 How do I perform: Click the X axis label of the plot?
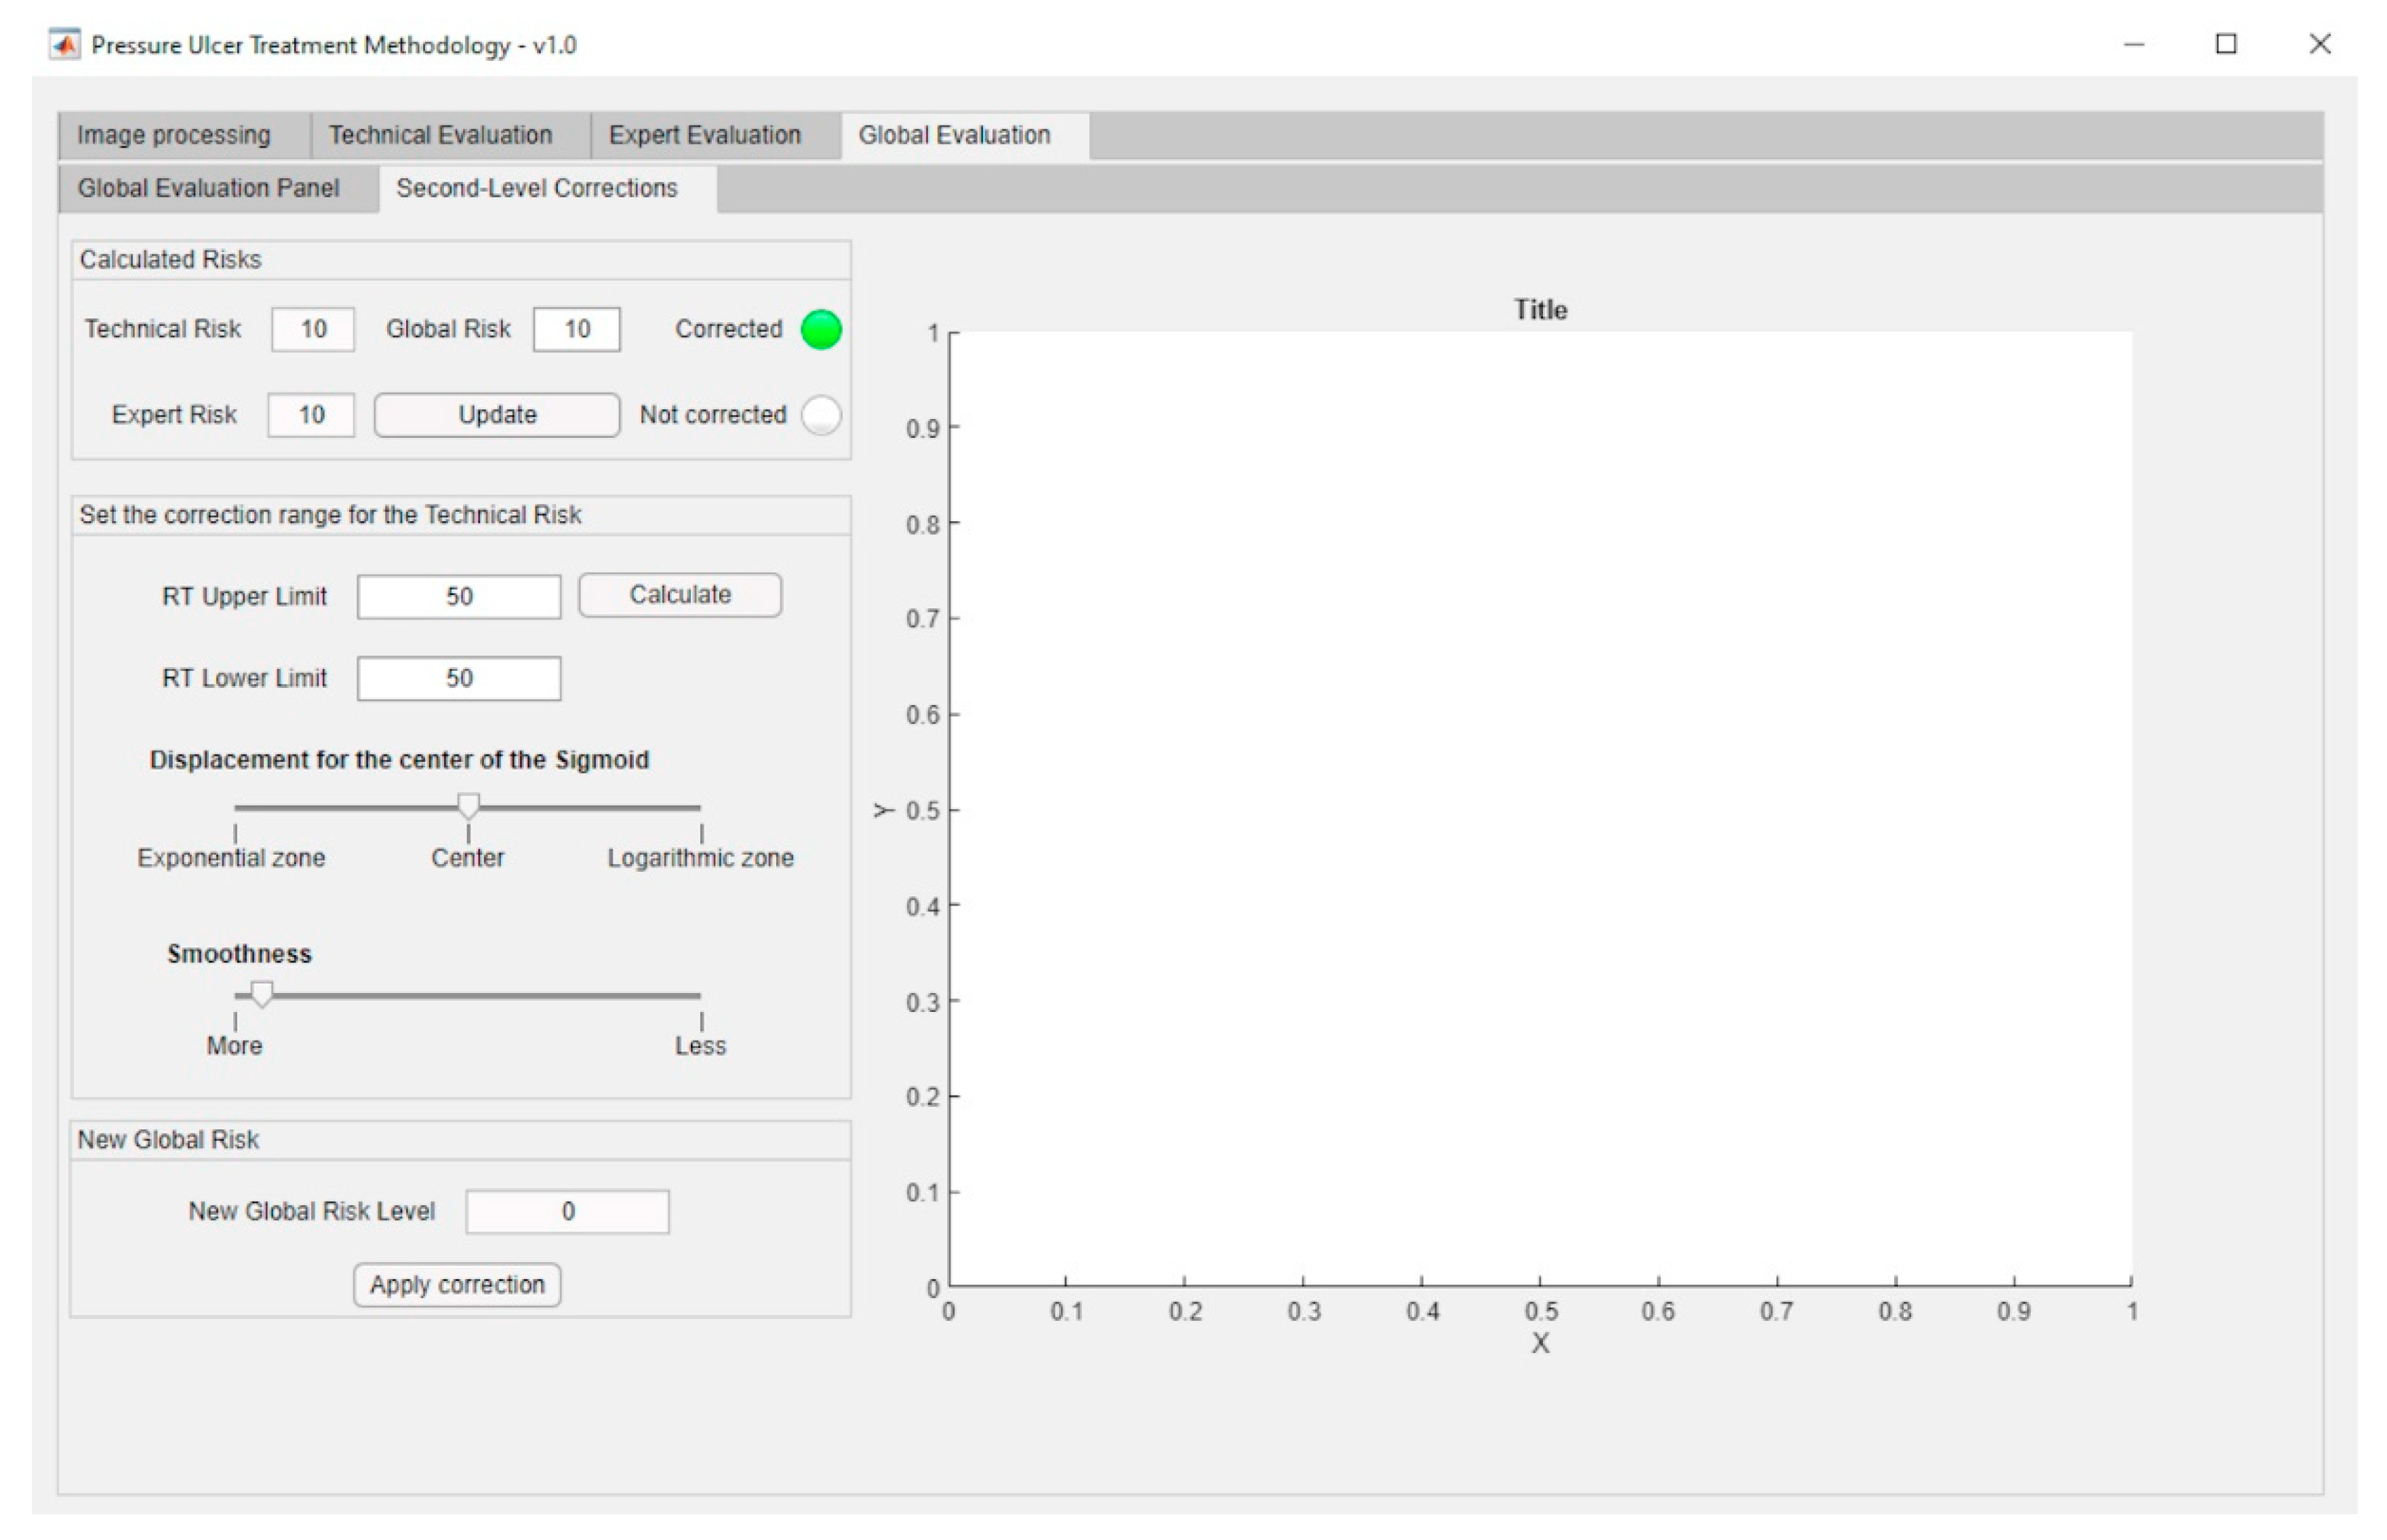click(x=1540, y=1343)
